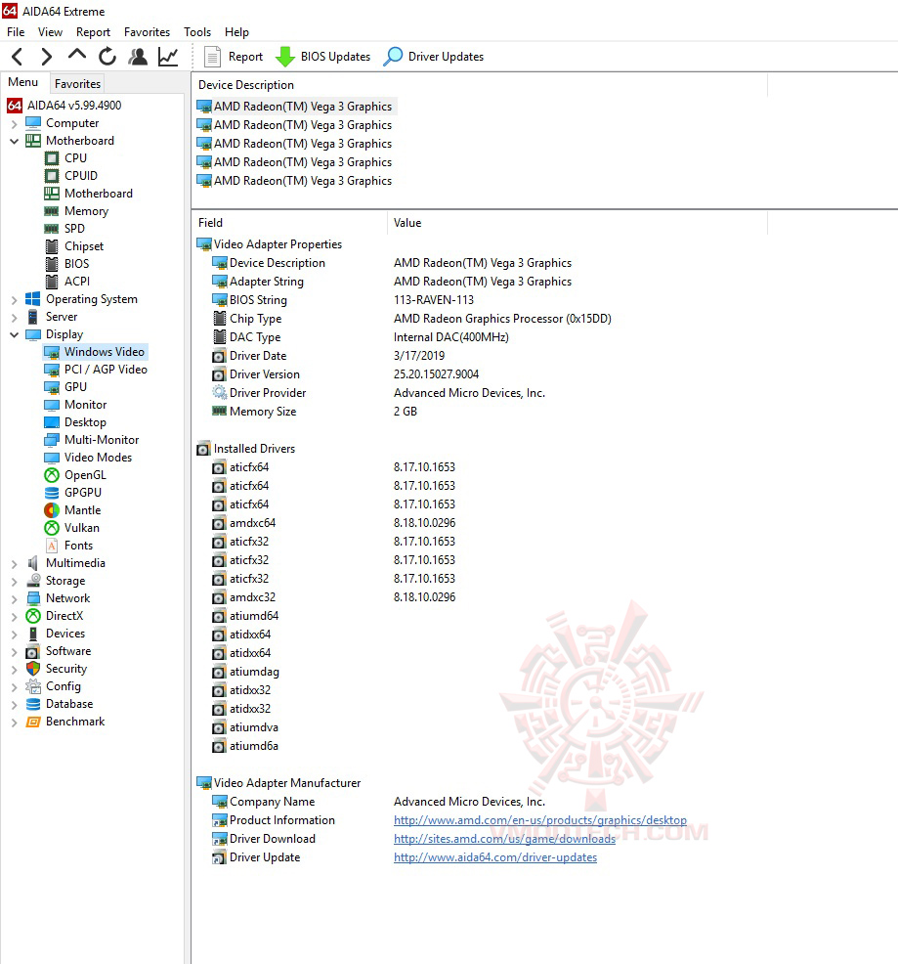Open the GPGPU tree node
Image resolution: width=898 pixels, height=964 pixels.
pos(73,493)
